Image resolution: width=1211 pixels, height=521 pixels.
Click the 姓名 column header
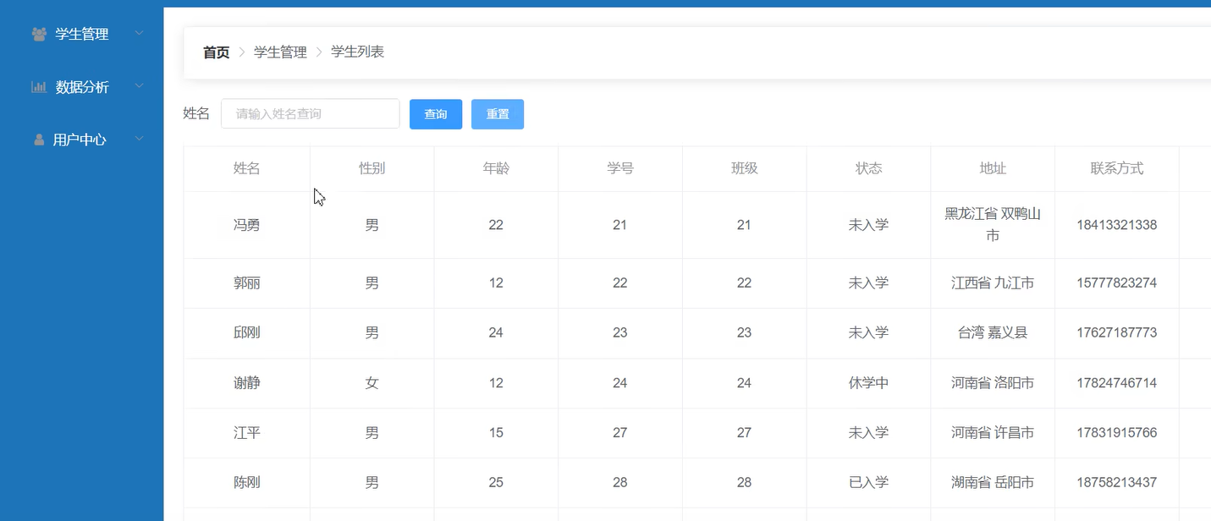tap(247, 168)
